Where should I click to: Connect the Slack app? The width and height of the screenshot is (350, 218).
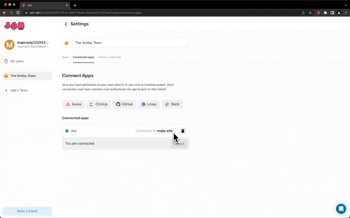(172, 104)
